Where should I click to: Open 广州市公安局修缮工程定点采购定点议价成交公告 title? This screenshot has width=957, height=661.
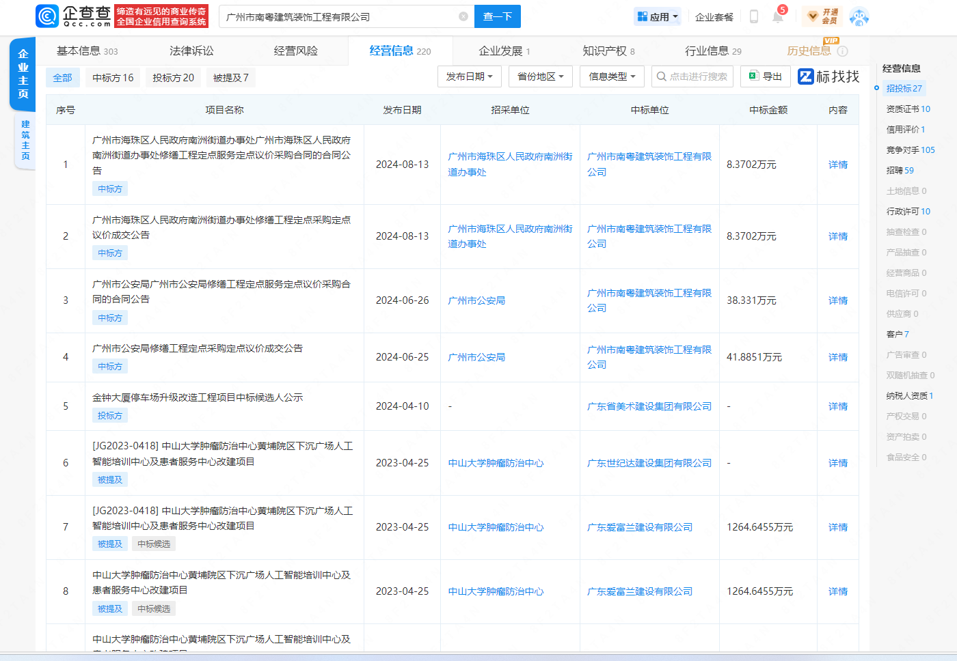point(198,348)
